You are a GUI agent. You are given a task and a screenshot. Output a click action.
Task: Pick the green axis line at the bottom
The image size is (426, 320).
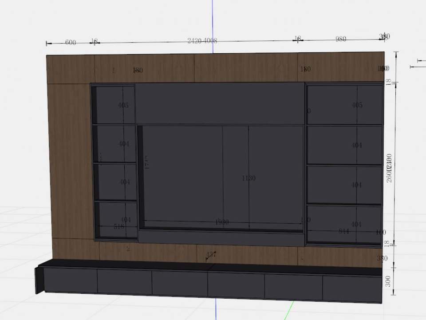[x=289, y=310]
